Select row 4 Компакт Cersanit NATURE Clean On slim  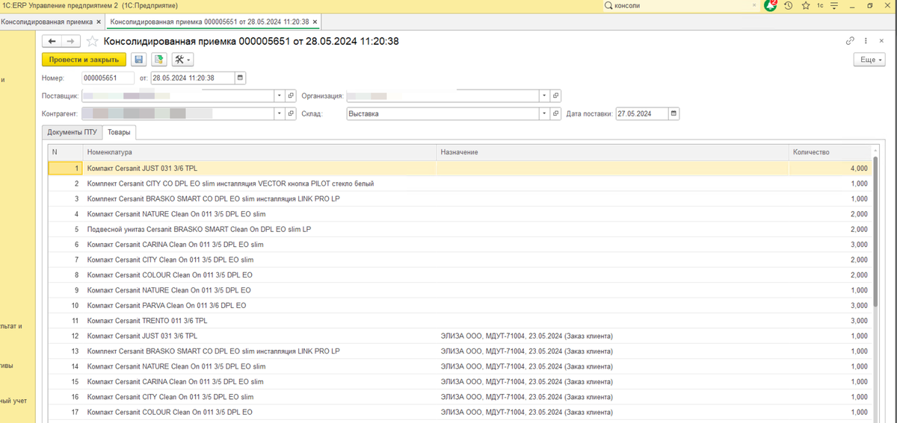pos(460,214)
